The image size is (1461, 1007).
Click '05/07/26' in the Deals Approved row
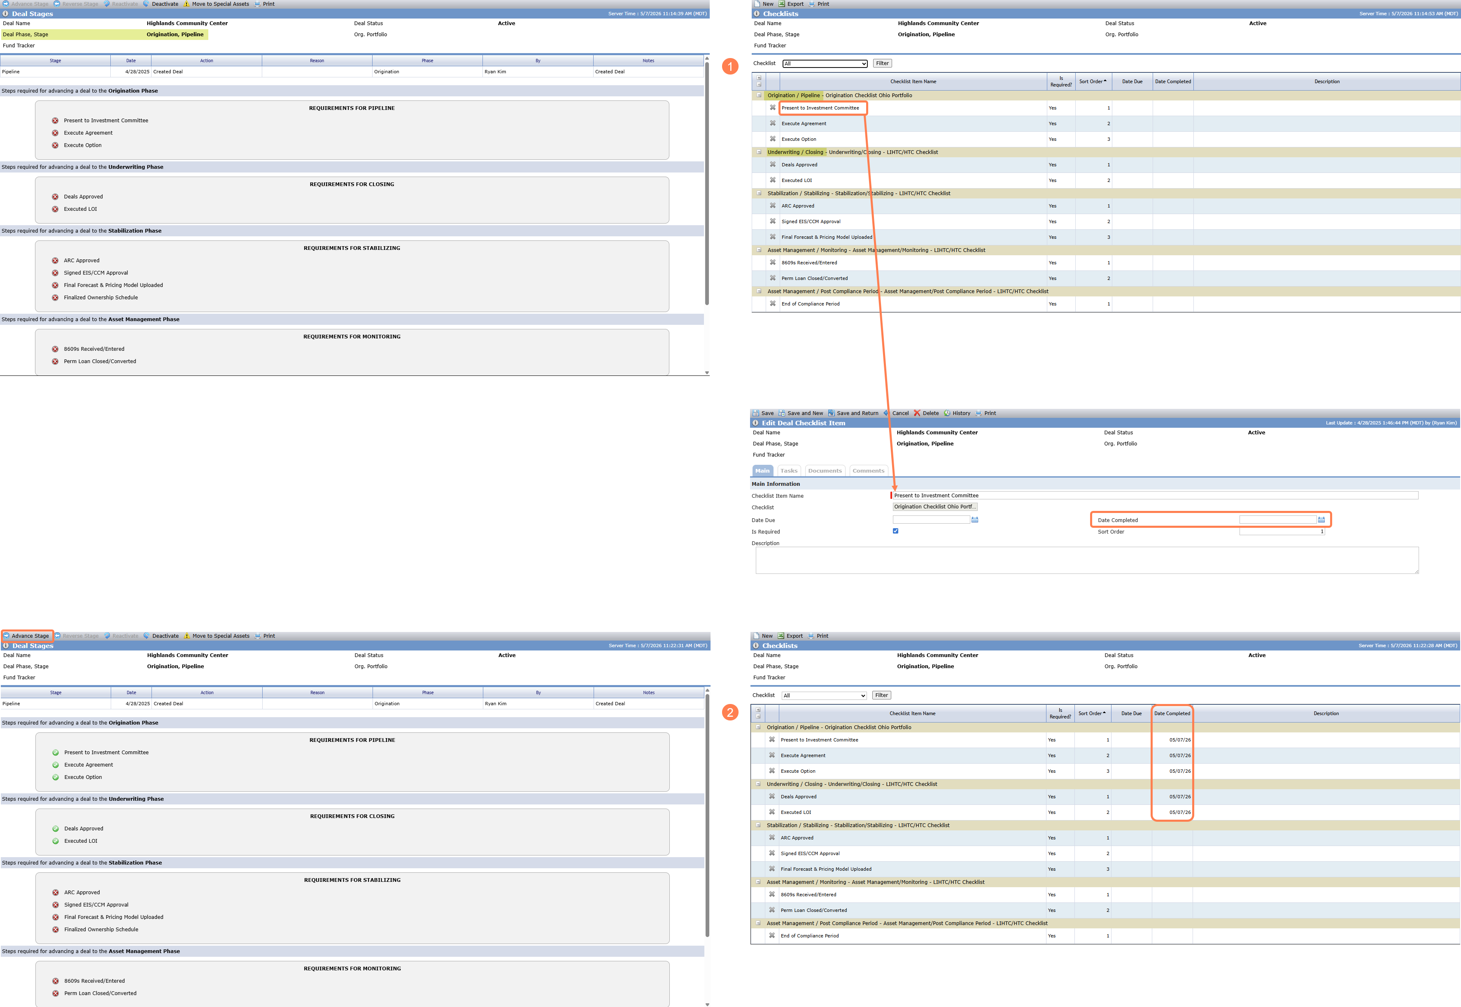[1180, 797]
